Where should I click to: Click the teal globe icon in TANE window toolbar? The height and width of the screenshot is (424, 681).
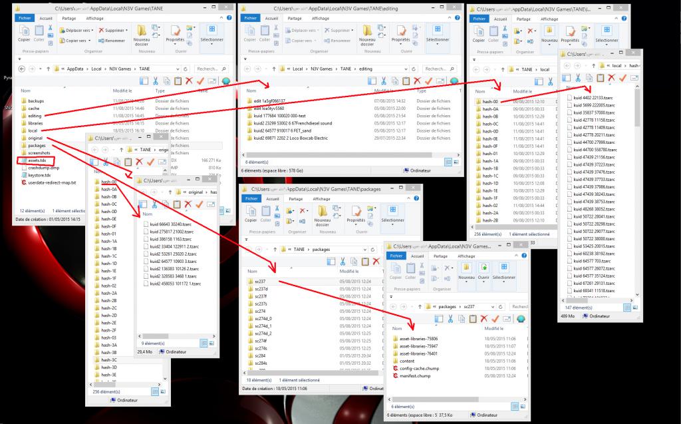[226, 81]
